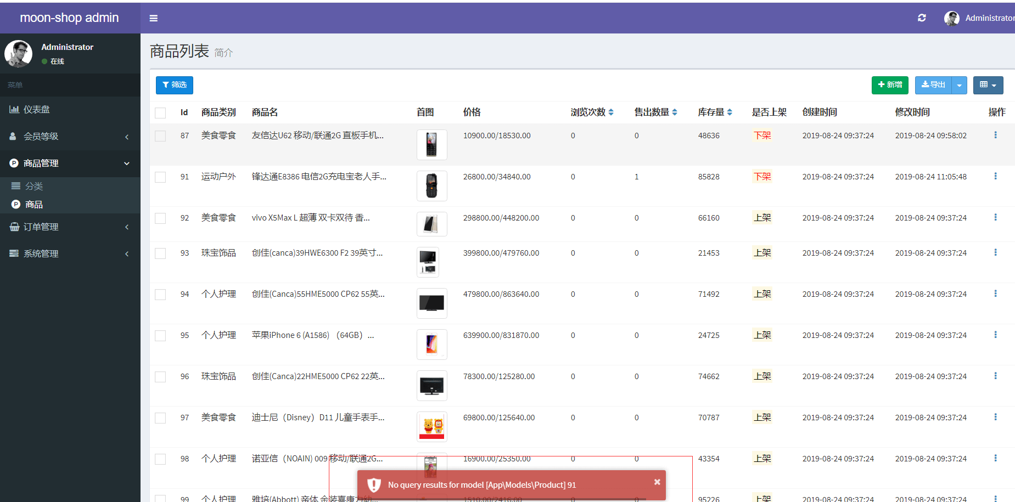Open thumbnail image of product 95 iPhone
The height and width of the screenshot is (502, 1015).
point(432,345)
